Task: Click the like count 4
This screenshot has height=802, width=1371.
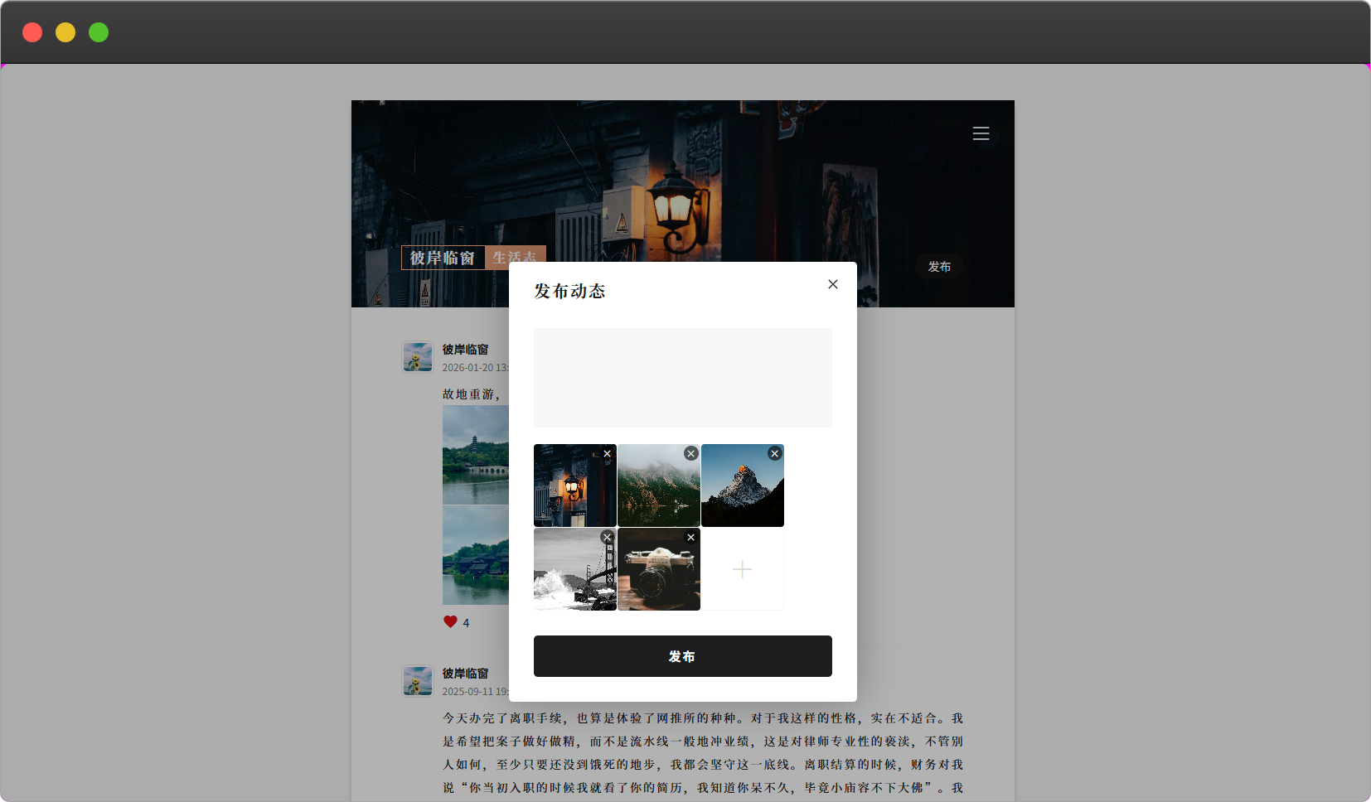Action: (466, 623)
